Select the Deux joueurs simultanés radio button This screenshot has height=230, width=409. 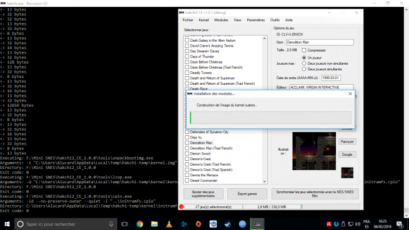(304, 69)
